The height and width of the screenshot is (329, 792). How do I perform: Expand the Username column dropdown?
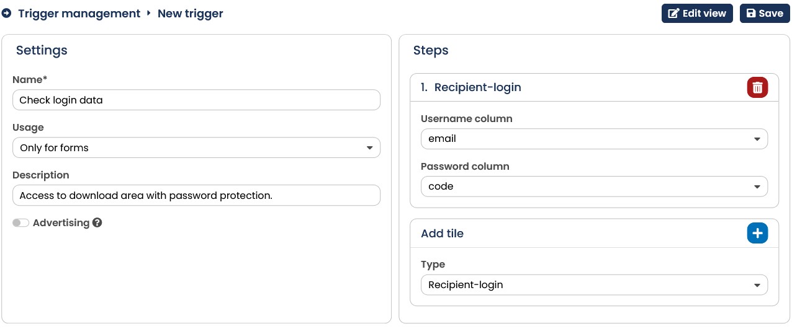pos(594,139)
